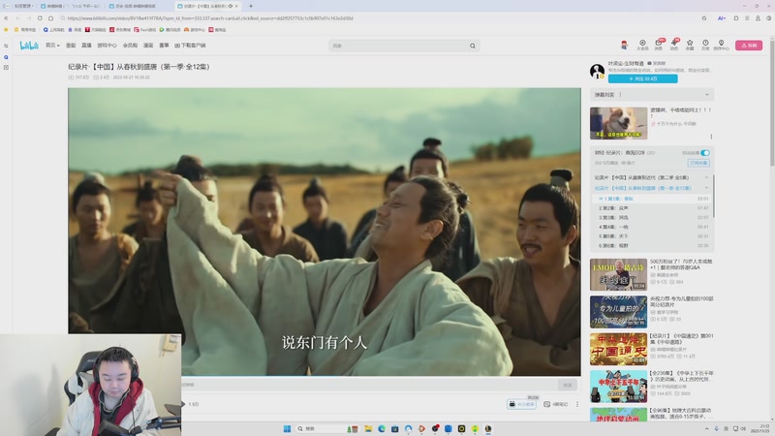Open the AI assistant icon in address bar

721,18
